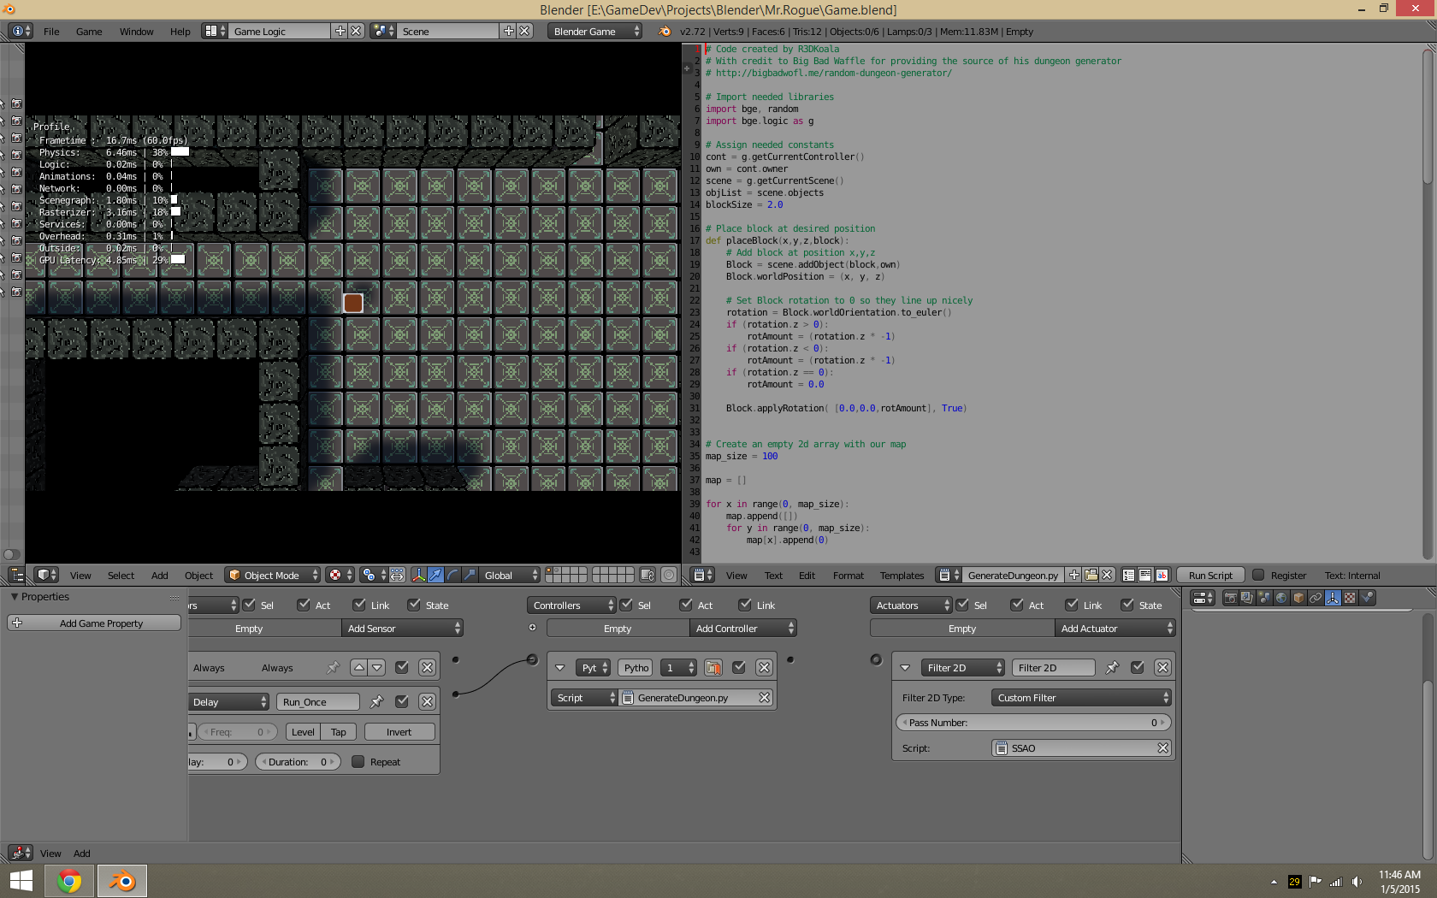Click the Pass Number value field

pyautogui.click(x=1032, y=723)
